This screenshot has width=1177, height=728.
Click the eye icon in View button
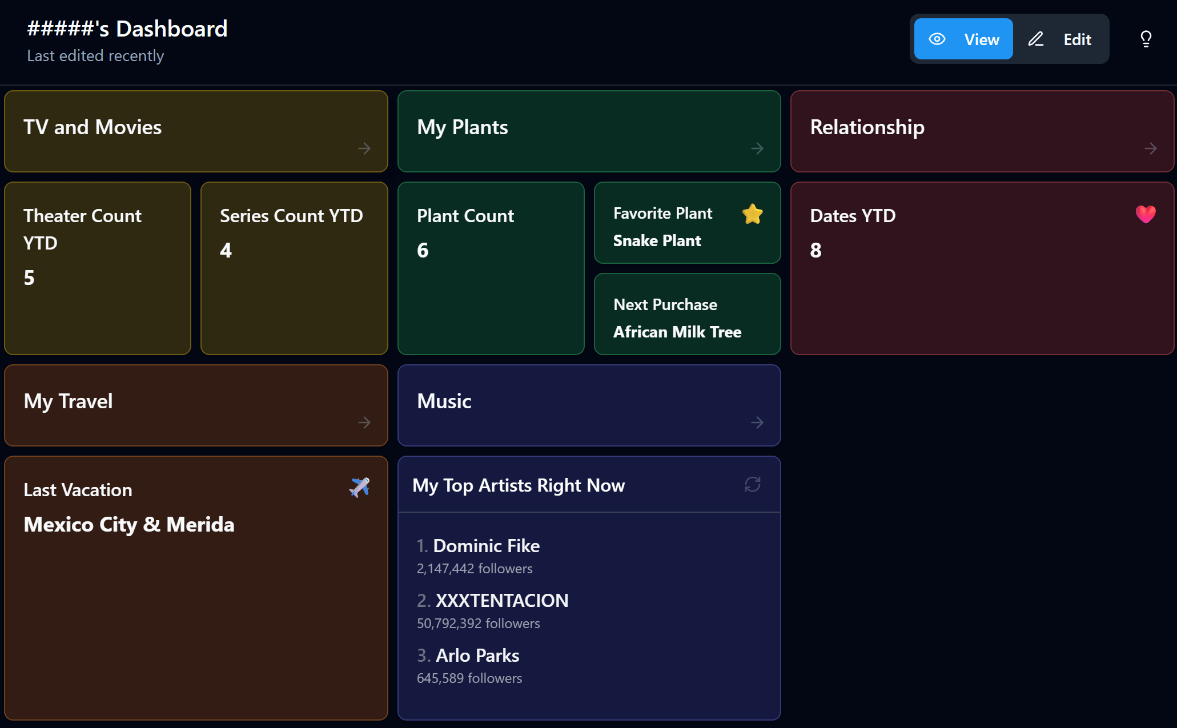click(x=937, y=39)
